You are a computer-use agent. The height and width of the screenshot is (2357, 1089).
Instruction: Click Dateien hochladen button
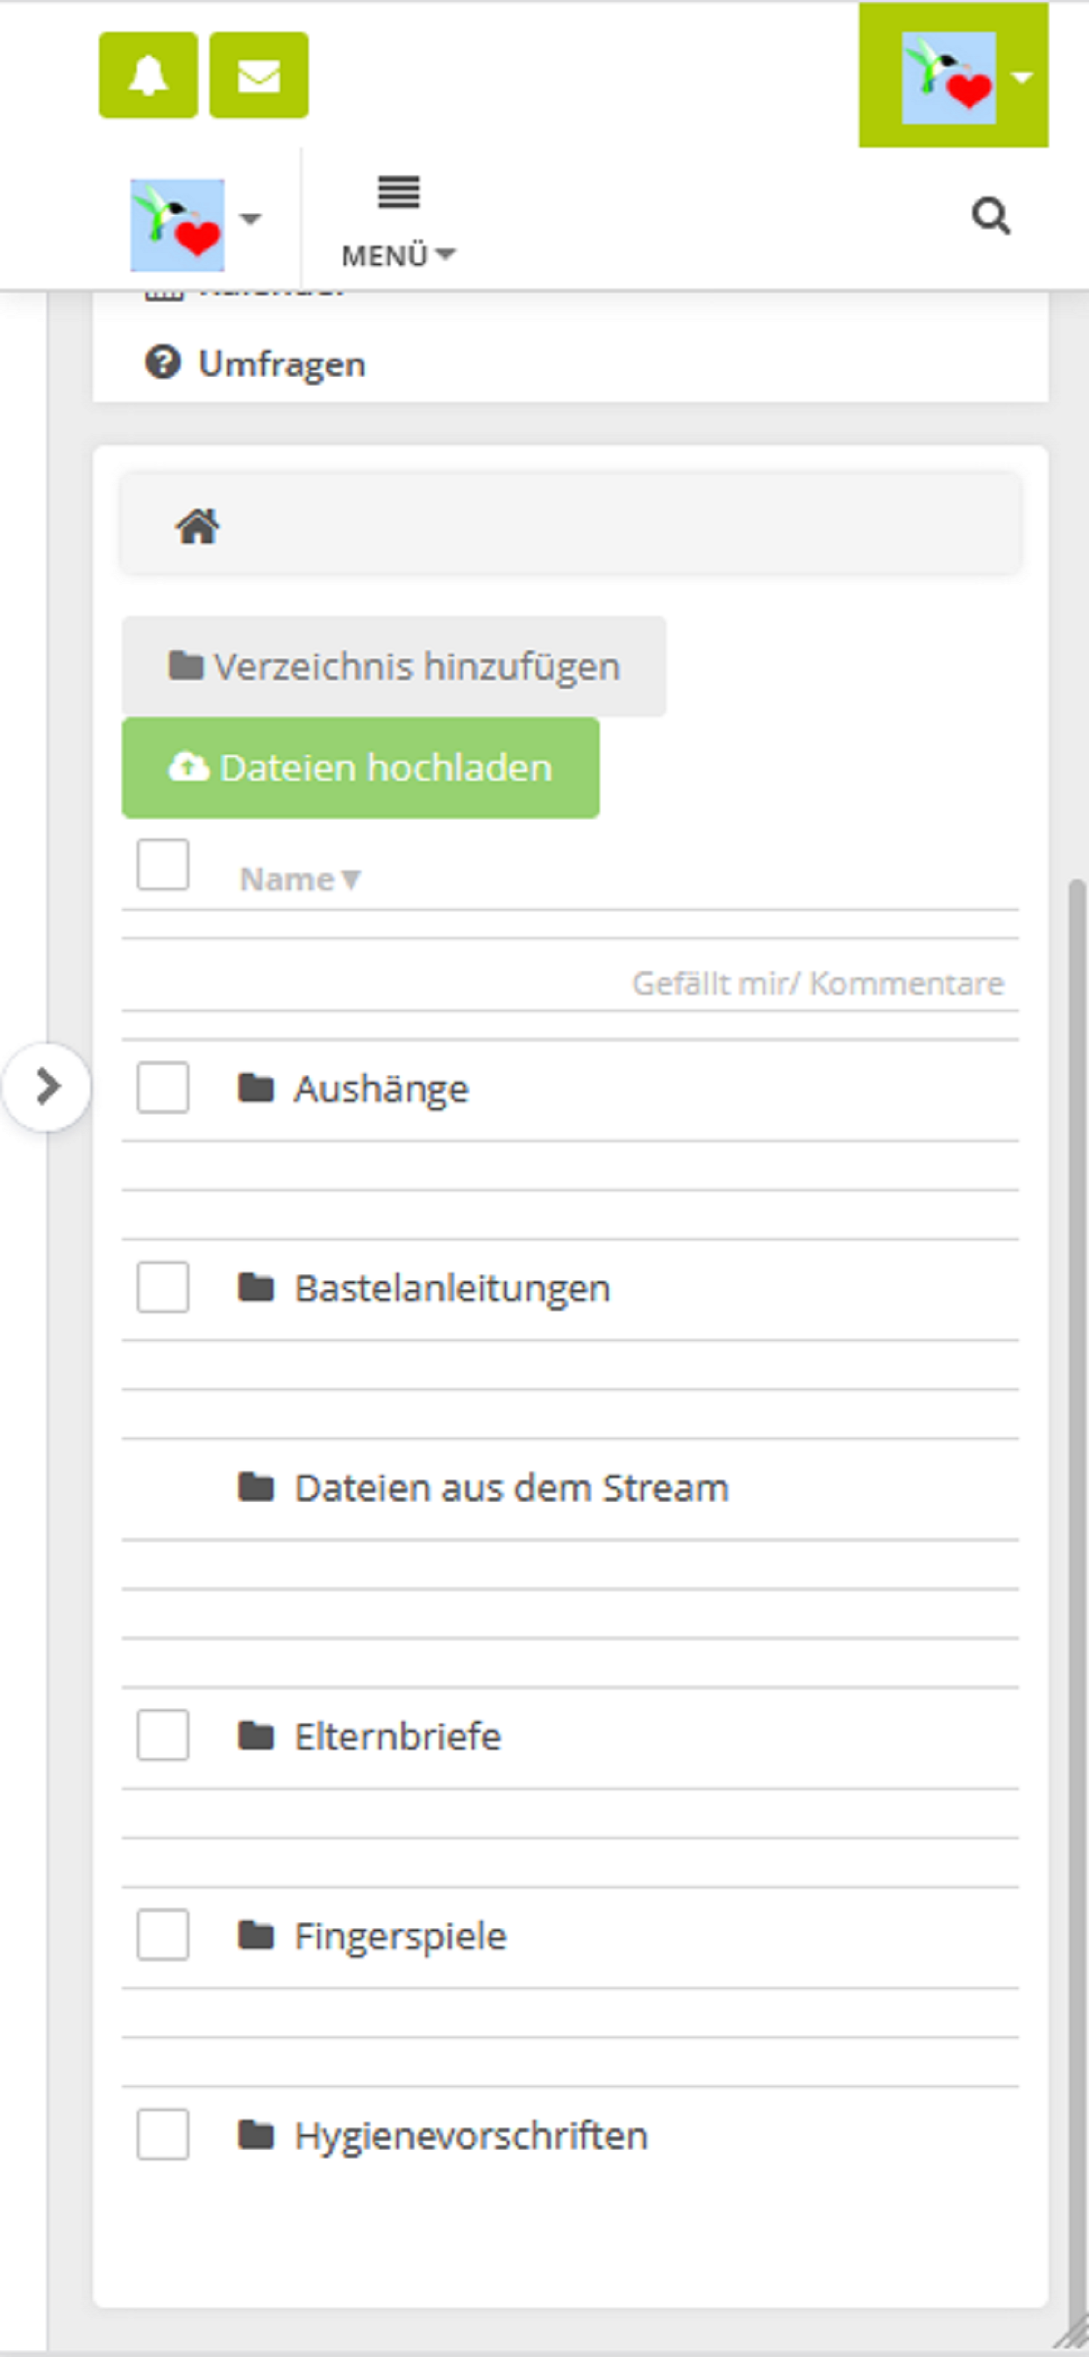click(x=360, y=767)
